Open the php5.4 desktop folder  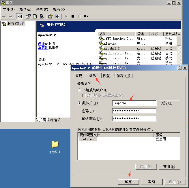click(55, 145)
